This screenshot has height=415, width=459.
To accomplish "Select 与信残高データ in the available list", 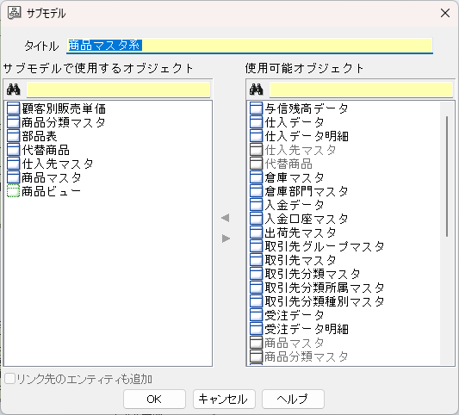I will click(x=307, y=108).
